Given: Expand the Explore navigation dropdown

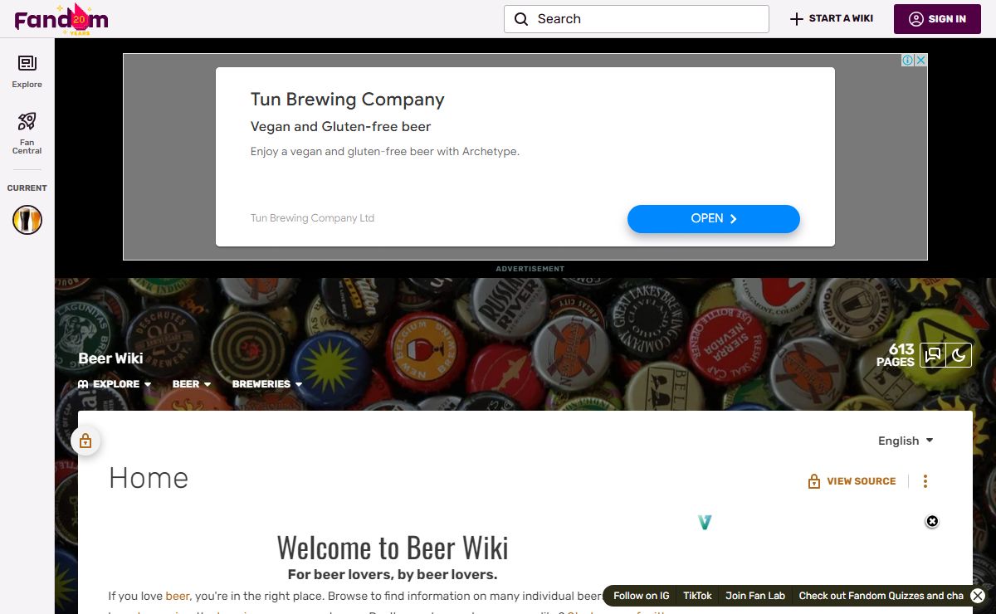Looking at the screenshot, I should click(x=115, y=384).
